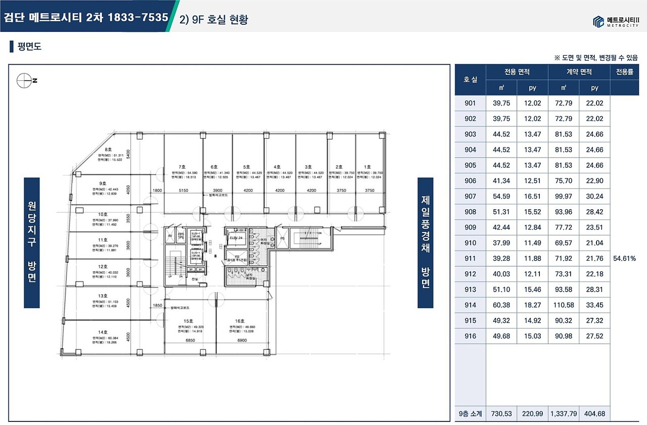Select table row 903

pyautogui.click(x=532, y=134)
